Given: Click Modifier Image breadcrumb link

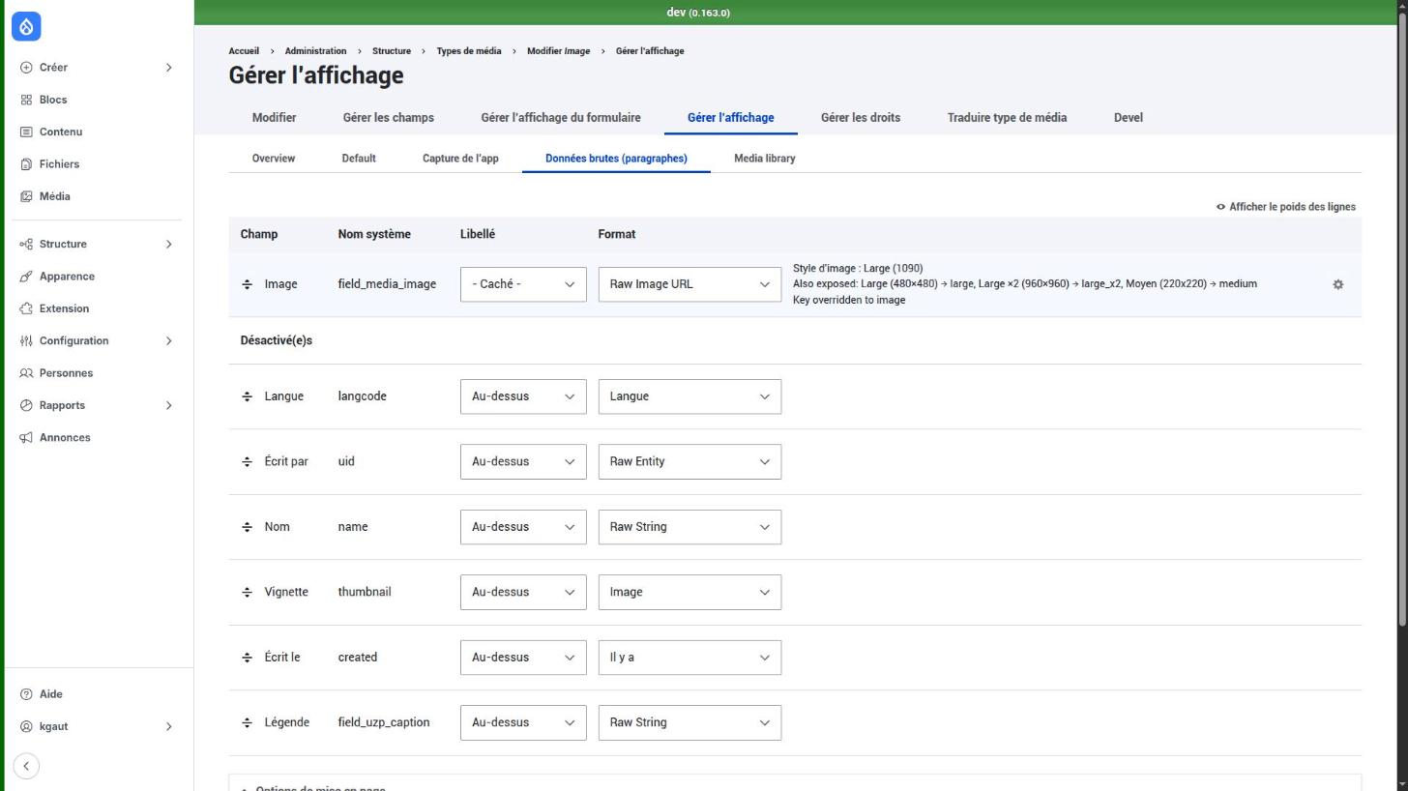Looking at the screenshot, I should (558, 51).
